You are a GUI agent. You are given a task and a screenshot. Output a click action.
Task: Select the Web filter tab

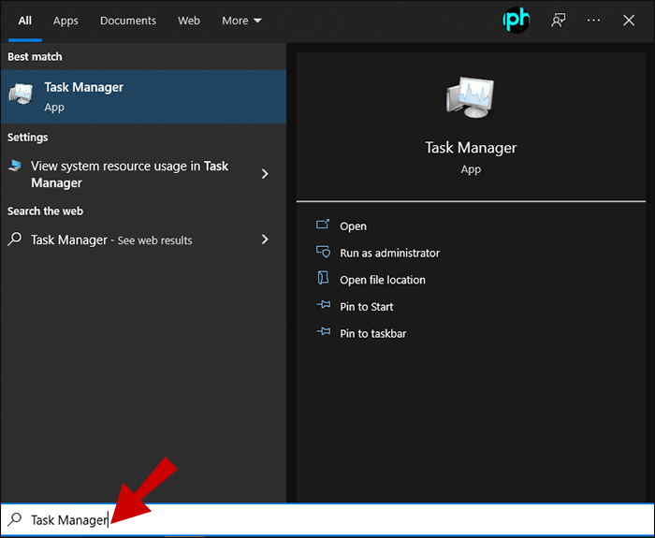click(x=189, y=21)
